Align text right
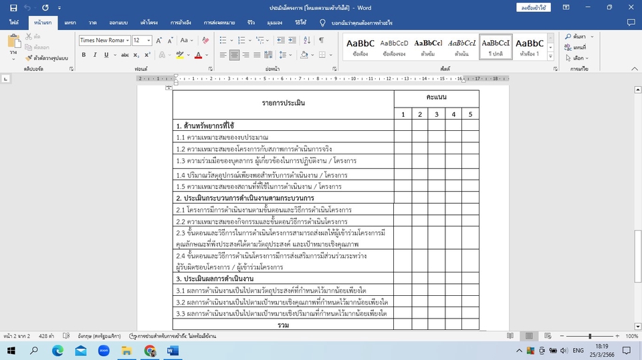The width and height of the screenshot is (642, 360). pyautogui.click(x=245, y=55)
